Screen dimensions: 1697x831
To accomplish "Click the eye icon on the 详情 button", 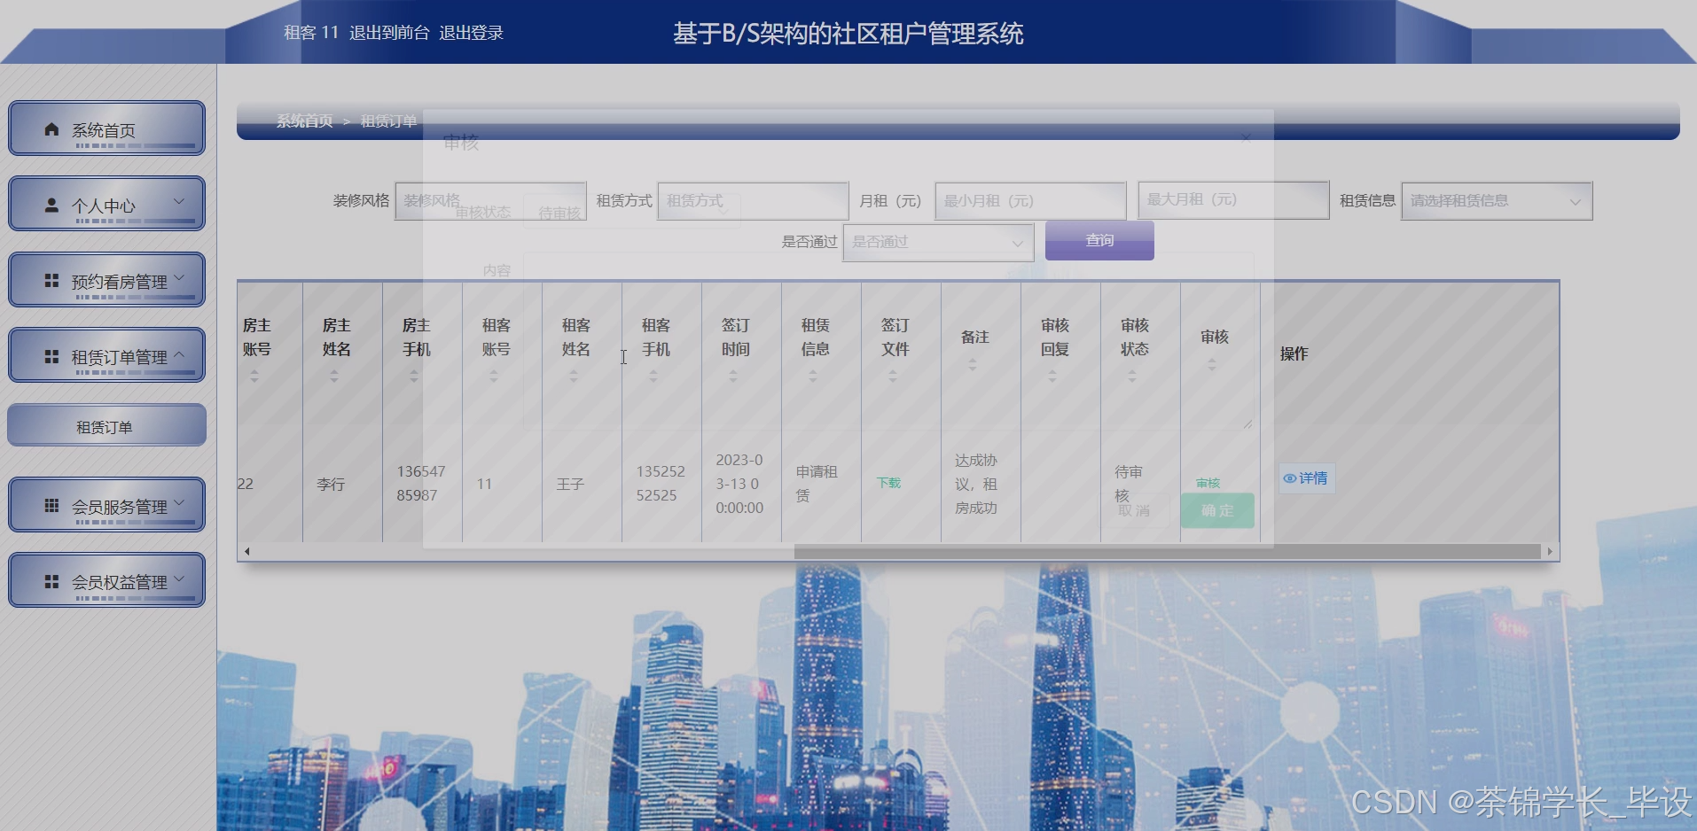I will (1291, 478).
